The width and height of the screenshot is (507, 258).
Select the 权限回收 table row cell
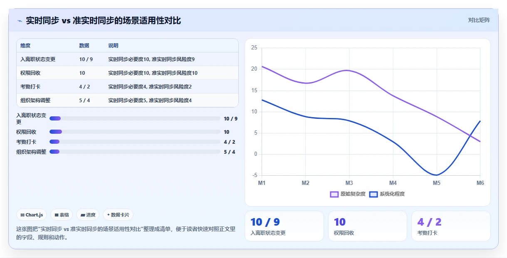(30, 73)
